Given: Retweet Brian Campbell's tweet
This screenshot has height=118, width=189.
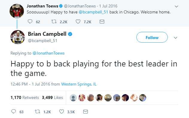Looking at the screenshot, I should (37, 112).
